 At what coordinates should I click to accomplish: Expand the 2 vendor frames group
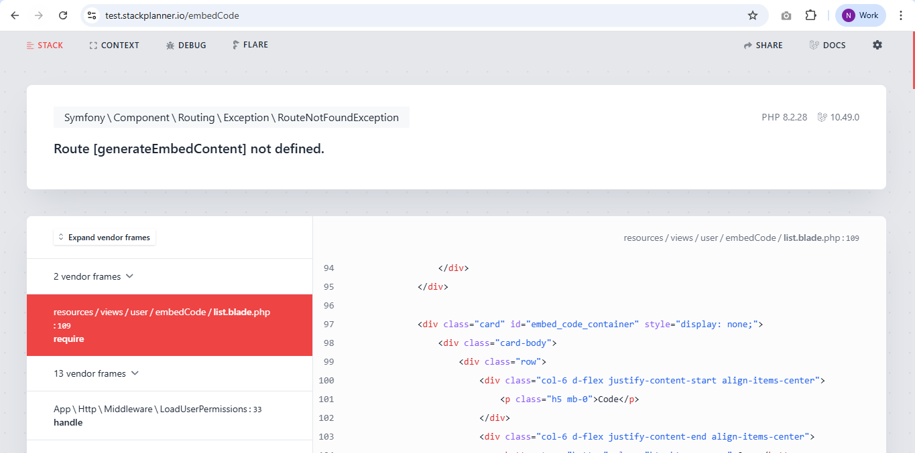pos(94,276)
